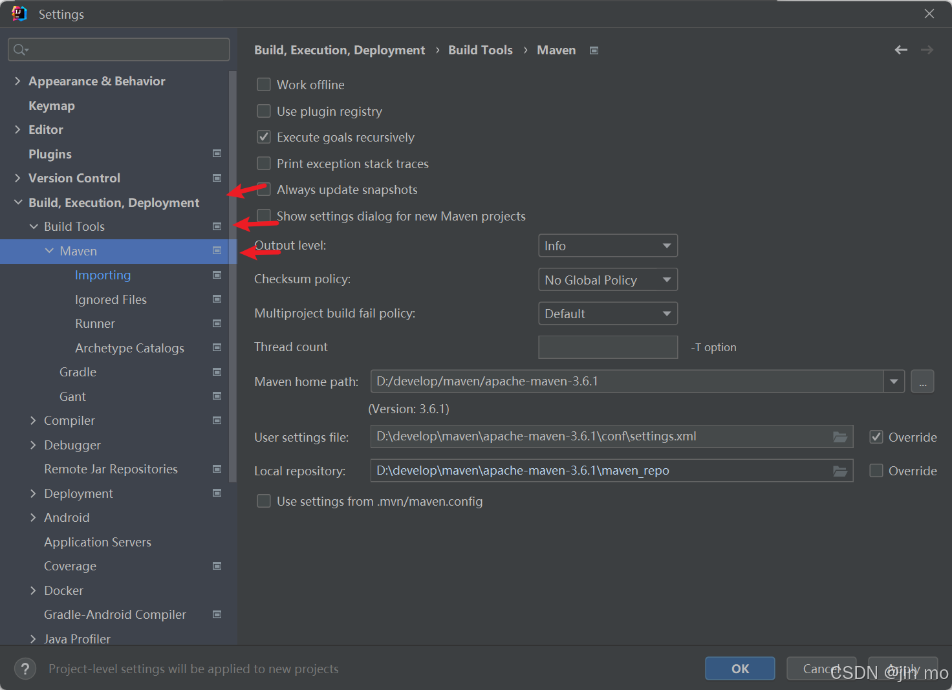Screen dimensions: 952x690
Task: Click the project-level icon beside Gradle-Android Compiler
Action: pyautogui.click(x=217, y=614)
